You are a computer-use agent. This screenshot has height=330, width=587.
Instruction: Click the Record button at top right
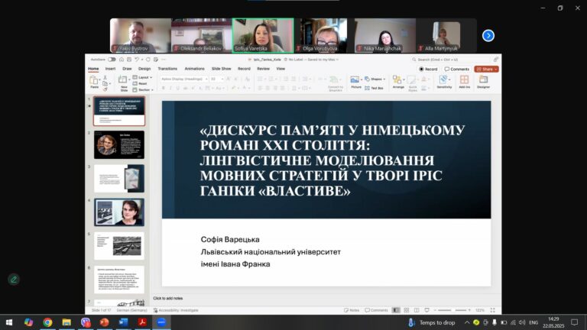428,70
